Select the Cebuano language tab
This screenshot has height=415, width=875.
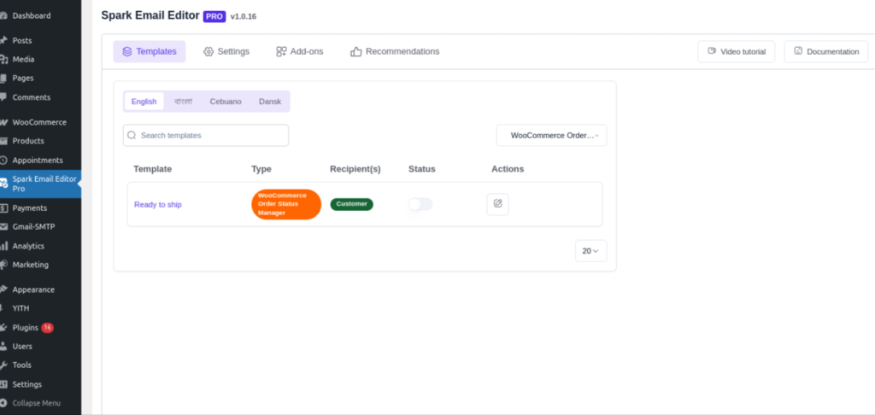(226, 102)
